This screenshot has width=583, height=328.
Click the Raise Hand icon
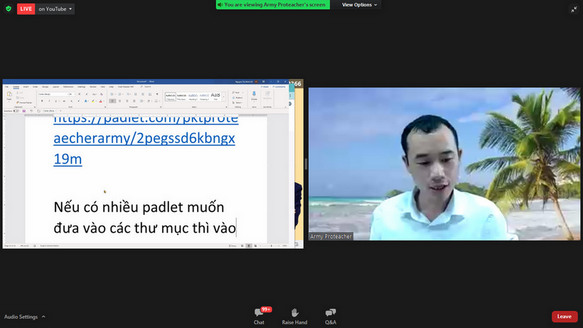tap(294, 312)
